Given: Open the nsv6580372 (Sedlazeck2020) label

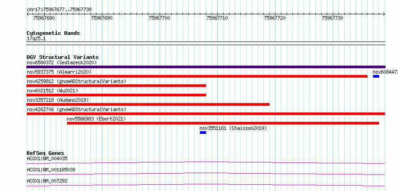Looking at the screenshot, I should pos(62,62).
